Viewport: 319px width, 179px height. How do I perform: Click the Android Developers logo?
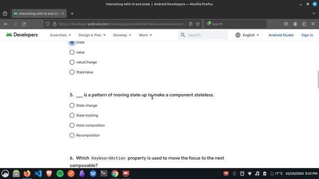[22, 35]
